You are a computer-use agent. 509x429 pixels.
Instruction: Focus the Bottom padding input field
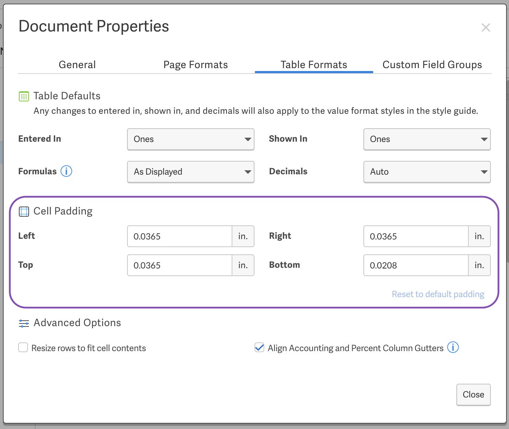point(416,265)
